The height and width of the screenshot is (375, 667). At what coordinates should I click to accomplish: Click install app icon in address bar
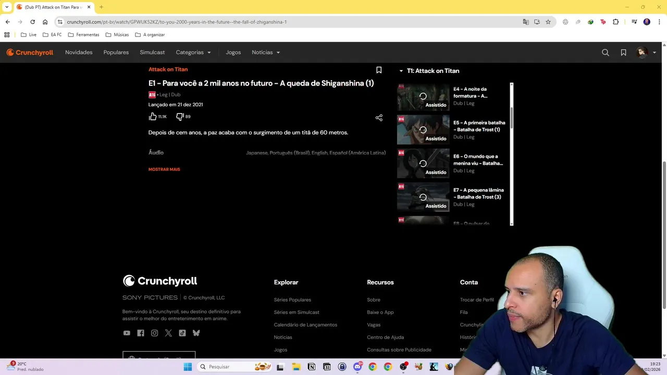[x=537, y=22]
